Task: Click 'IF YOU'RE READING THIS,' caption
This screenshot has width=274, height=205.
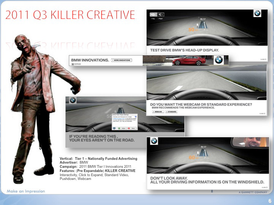Action: [93, 136]
